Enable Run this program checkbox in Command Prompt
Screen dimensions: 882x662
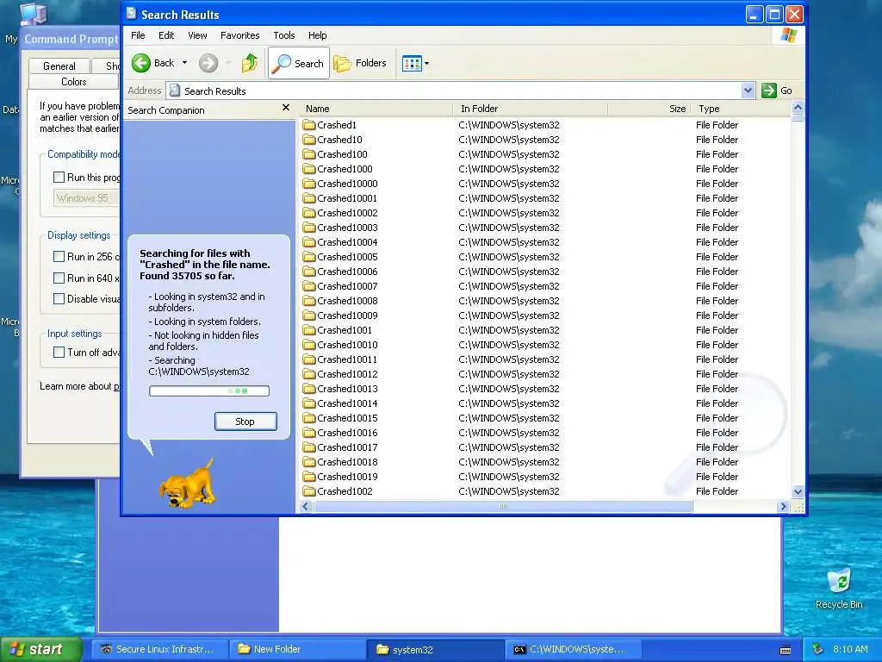point(59,178)
